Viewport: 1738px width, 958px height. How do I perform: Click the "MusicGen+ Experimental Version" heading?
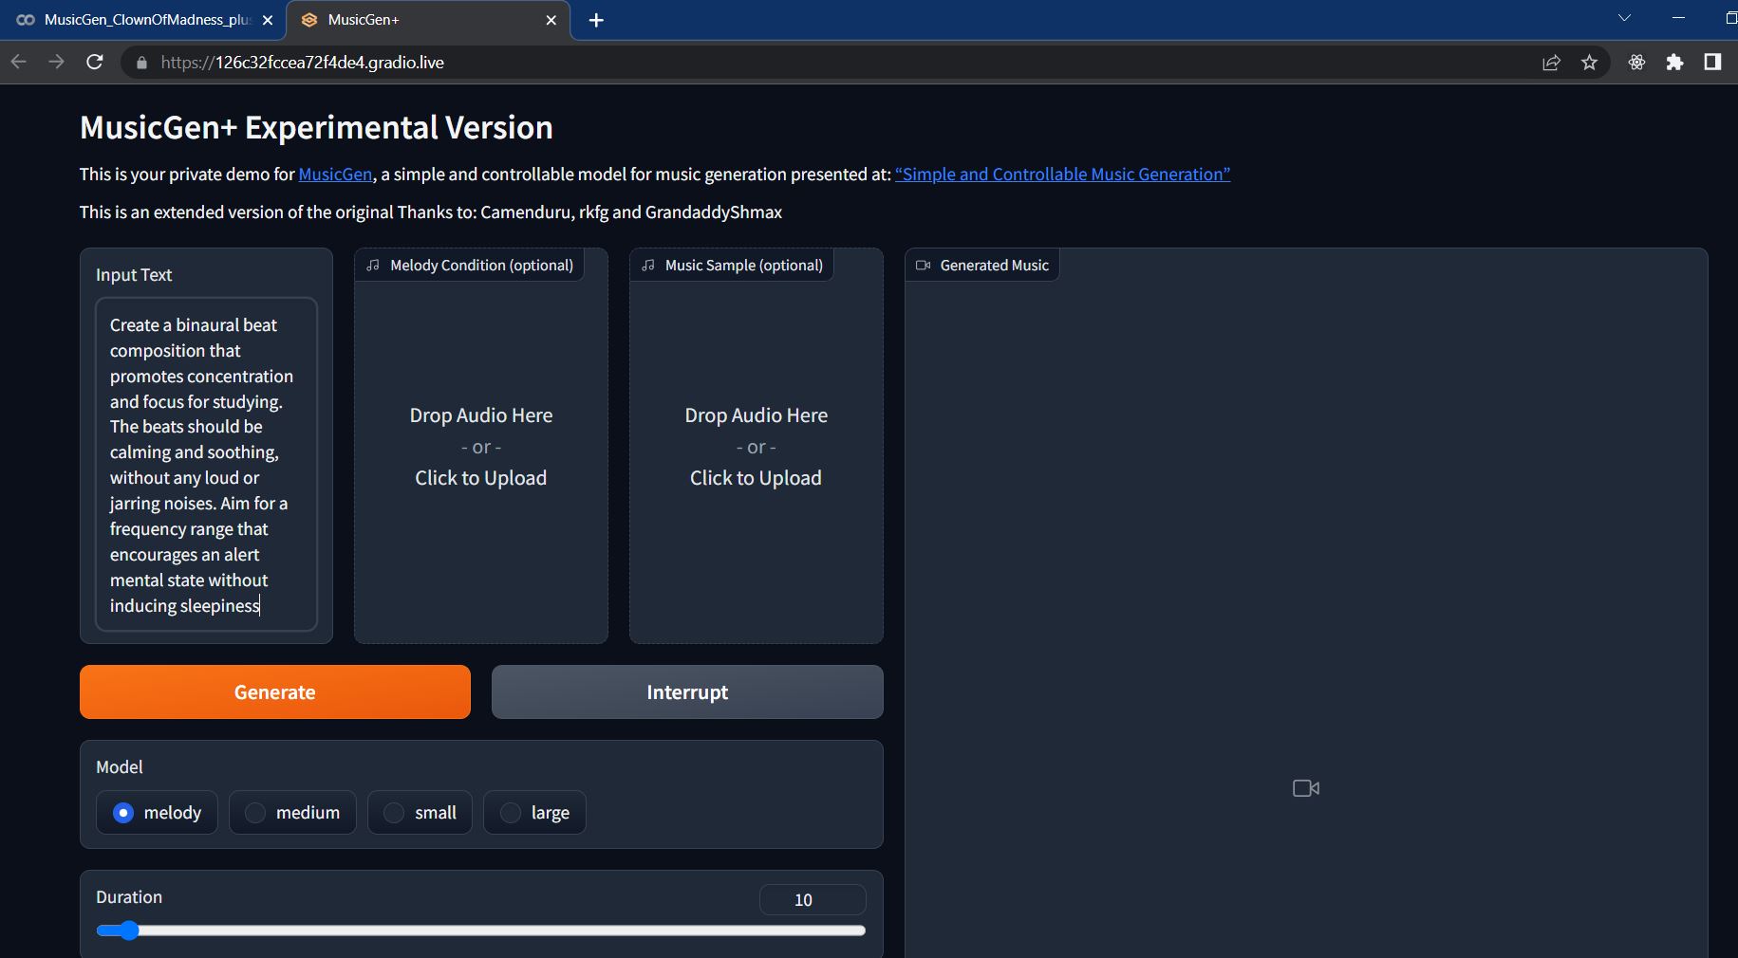[x=316, y=128]
